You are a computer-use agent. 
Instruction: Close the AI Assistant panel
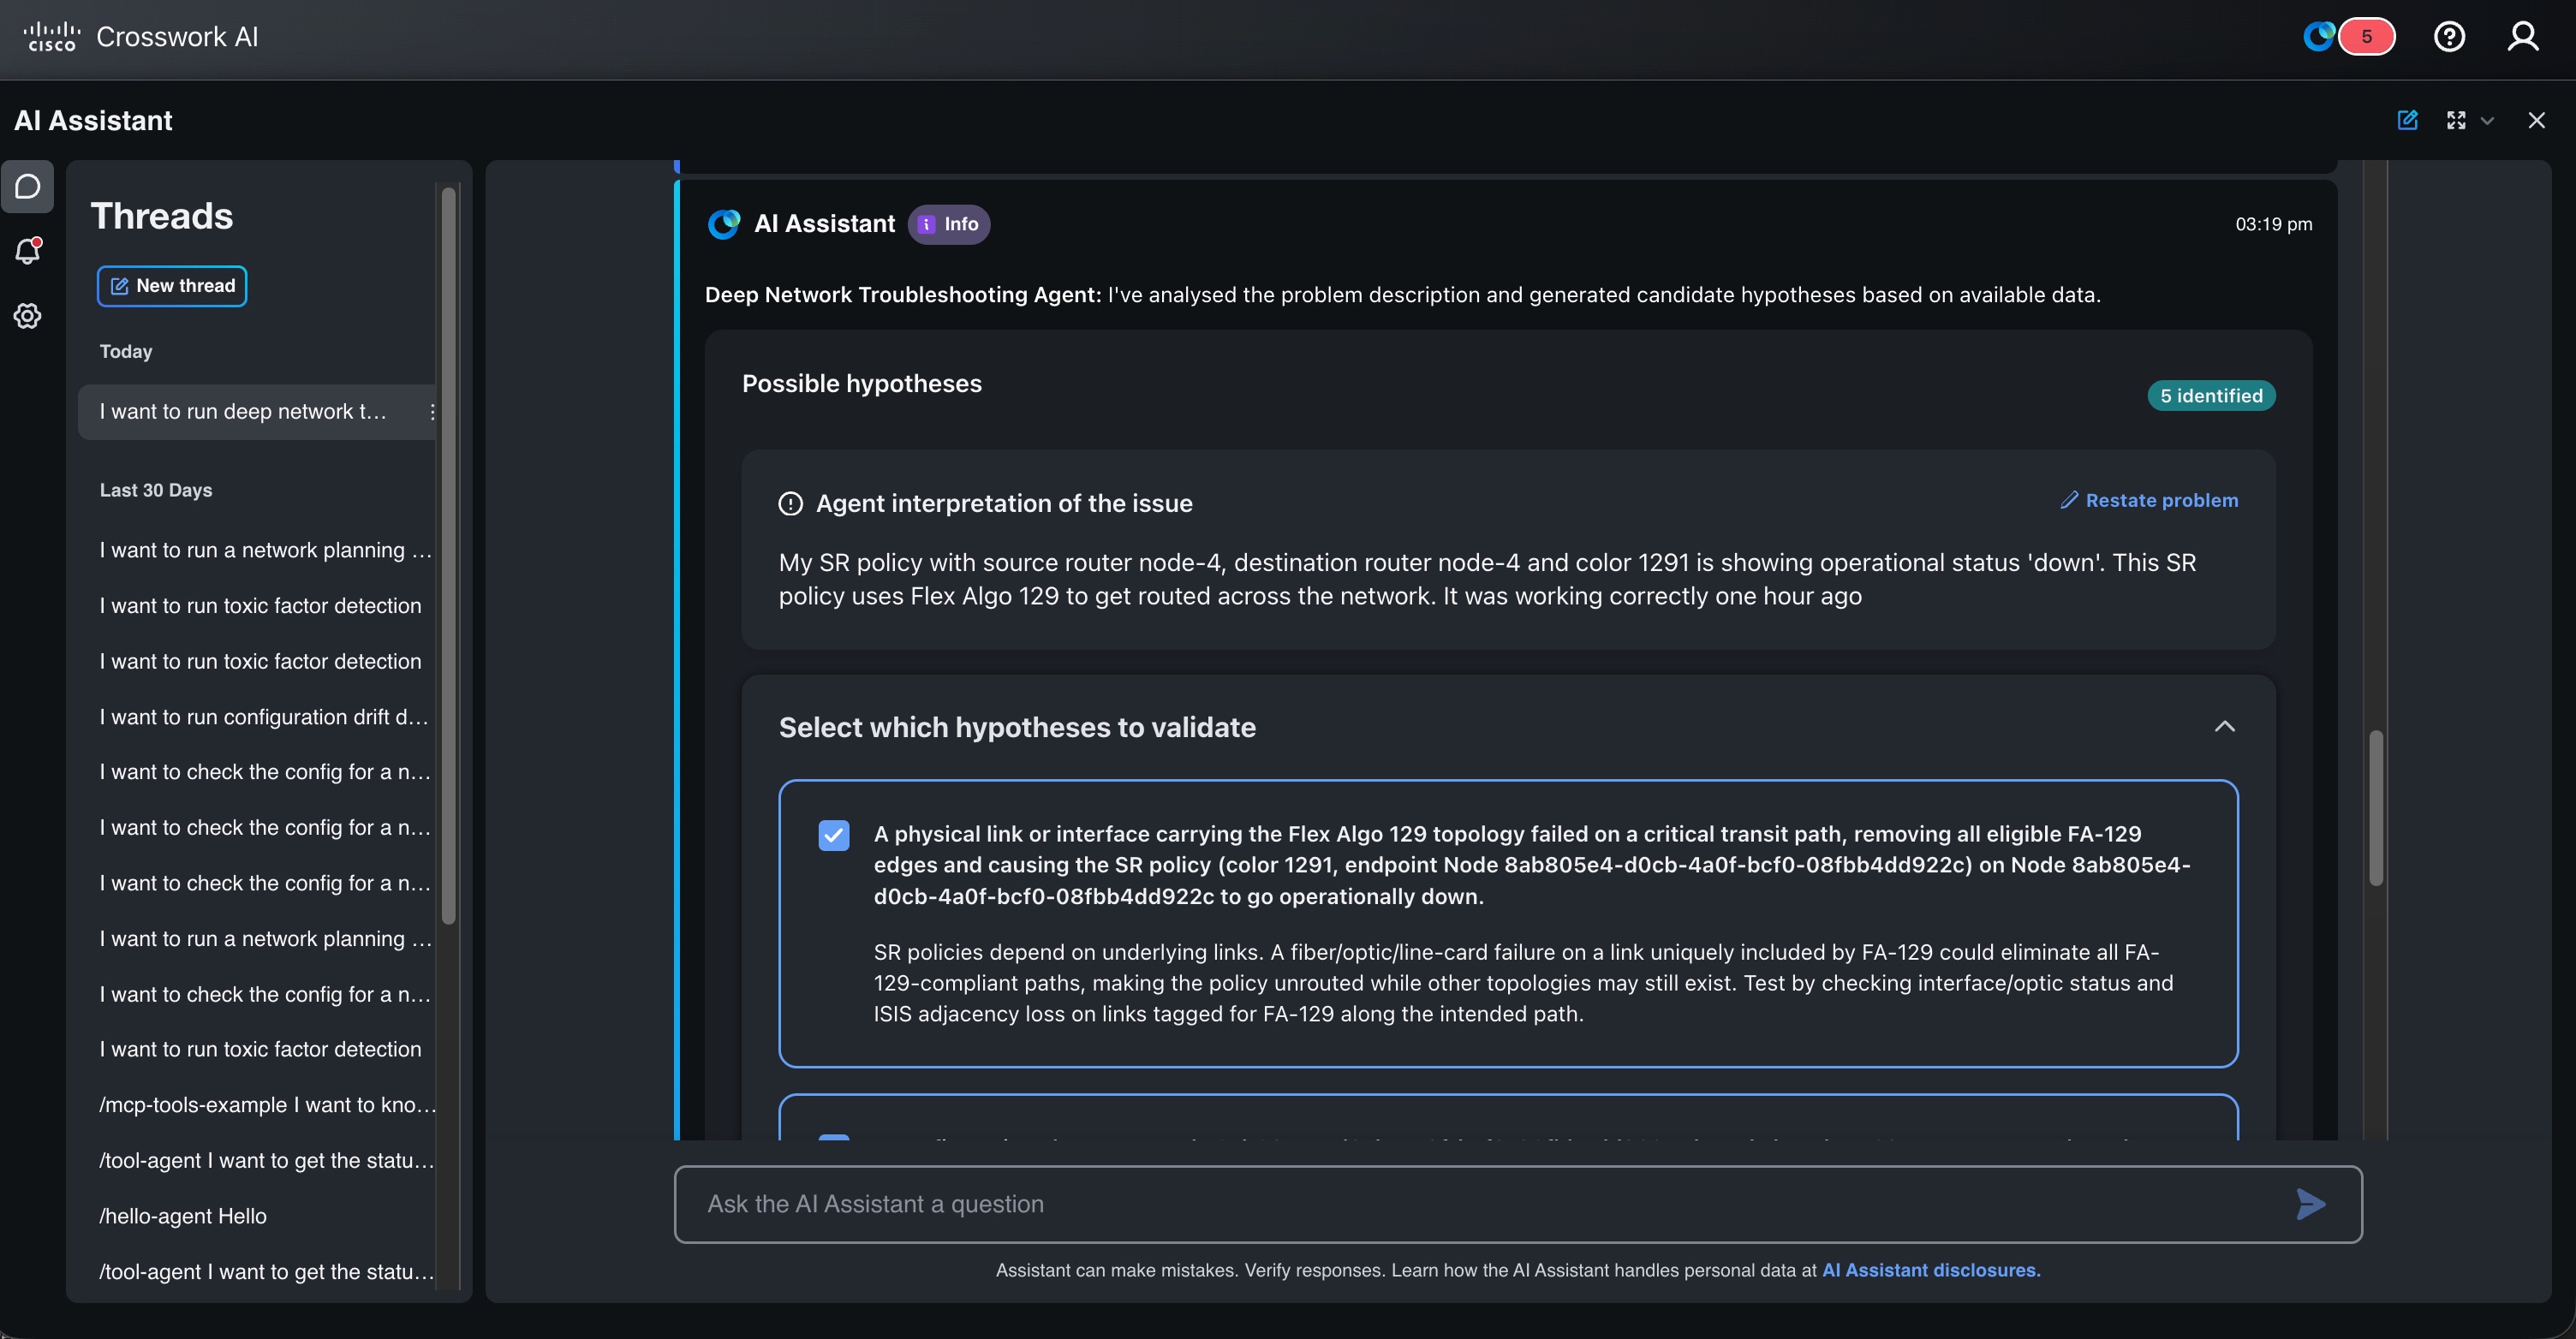(x=2536, y=120)
